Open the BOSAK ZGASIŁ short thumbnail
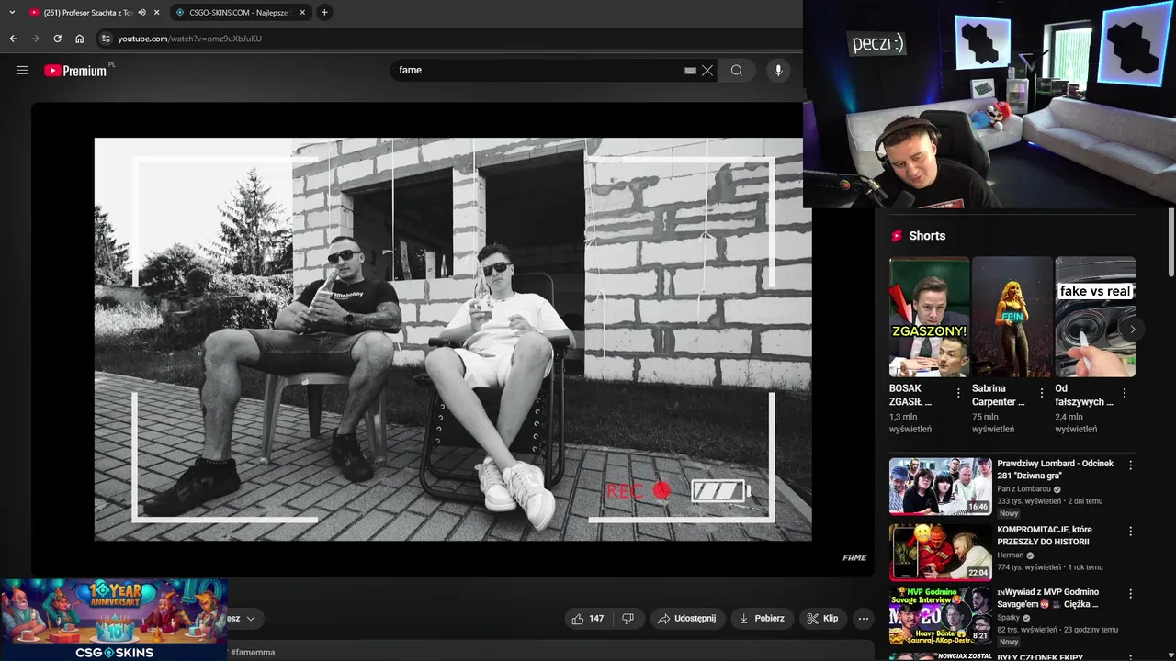Screen dimensions: 1176x661 click(x=929, y=317)
